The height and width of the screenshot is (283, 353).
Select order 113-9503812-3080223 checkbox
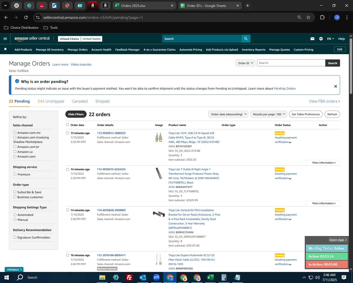coord(68,133)
